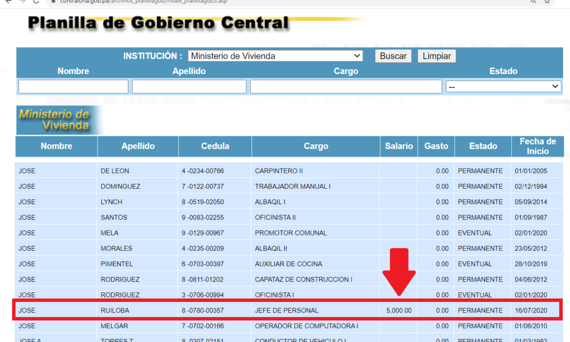Select cedula 7 -0122-00737

tap(203, 186)
